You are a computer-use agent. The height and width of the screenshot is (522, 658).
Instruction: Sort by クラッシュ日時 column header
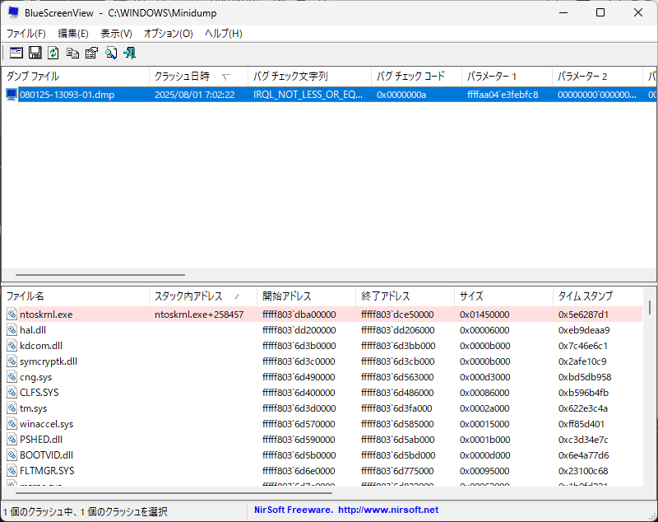199,77
